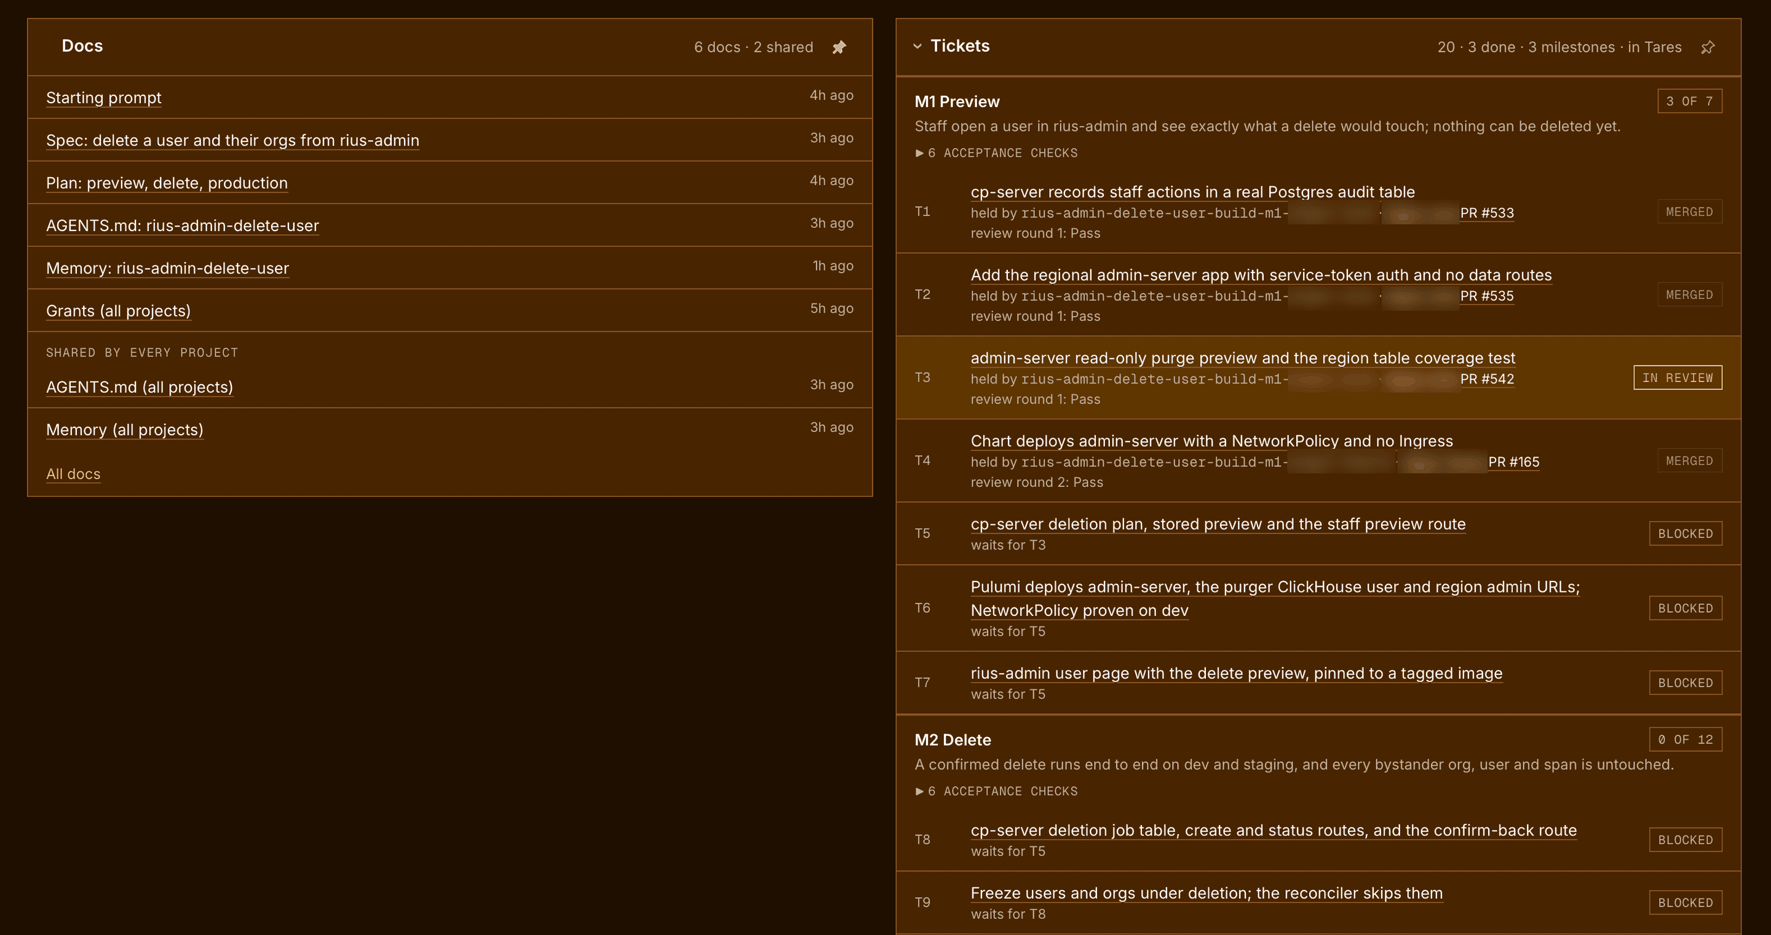Open ticket T3 admin-server read-only purge preview
1771x935 pixels.
point(1243,358)
